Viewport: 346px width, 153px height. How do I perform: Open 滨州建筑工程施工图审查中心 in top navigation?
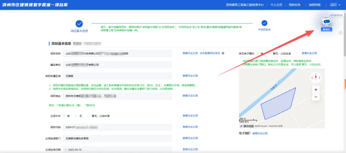tap(245, 5)
